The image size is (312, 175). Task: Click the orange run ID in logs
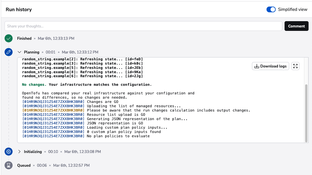click(53, 110)
